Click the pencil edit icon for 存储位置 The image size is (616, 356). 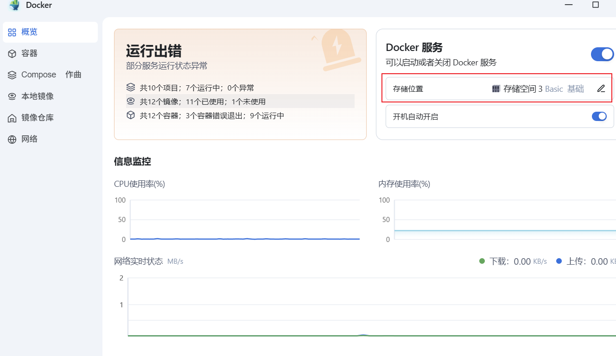click(x=601, y=89)
